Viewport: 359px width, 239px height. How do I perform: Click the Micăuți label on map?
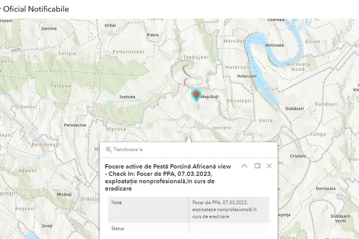click(64, 194)
